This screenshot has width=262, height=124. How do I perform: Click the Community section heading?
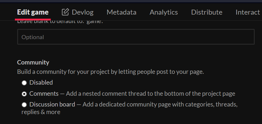pos(33,62)
